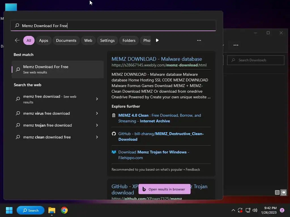Switch to the Folders filter tab
The image size is (290, 217).
point(129,40)
